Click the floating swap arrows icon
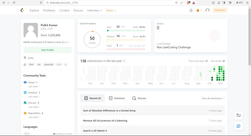 [x=238, y=115]
